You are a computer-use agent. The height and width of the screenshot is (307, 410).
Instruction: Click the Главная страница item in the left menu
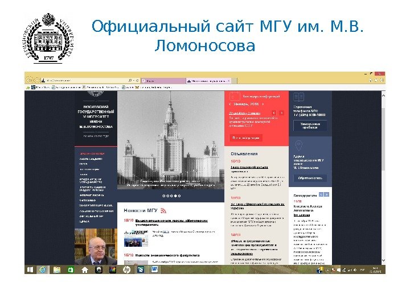pos(92,153)
